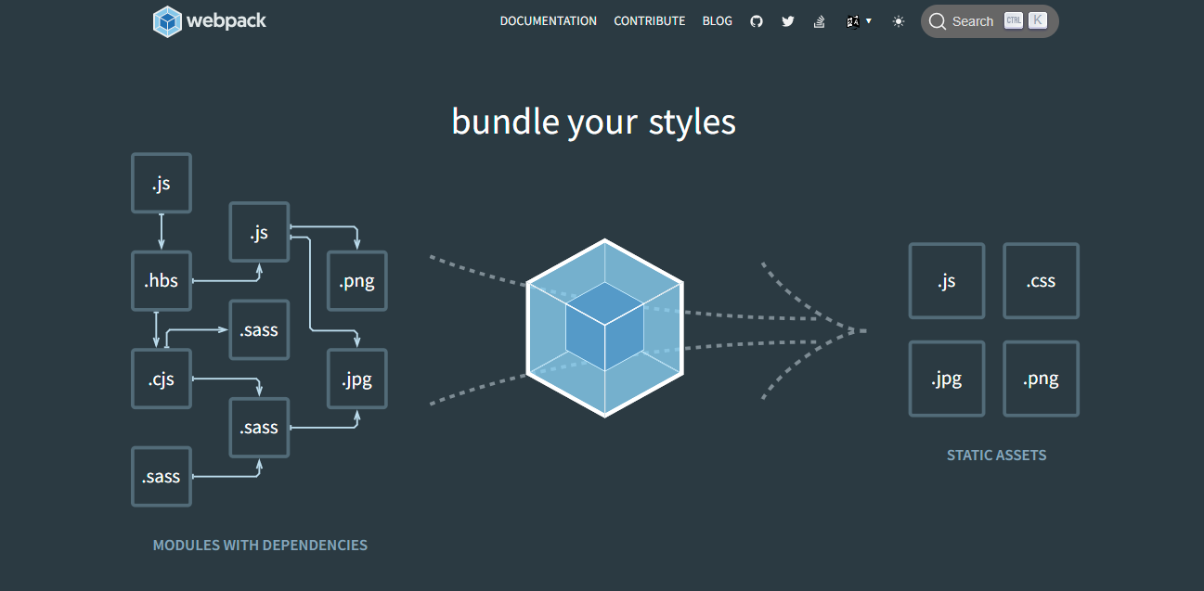The height and width of the screenshot is (591, 1204).
Task: Expand the language translation dropdown
Action: point(859,21)
